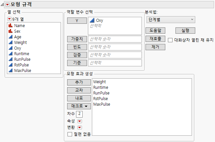Viewport: 215px width, 142px height.
Task: Click the 도움말 button
Action: tap(155, 30)
